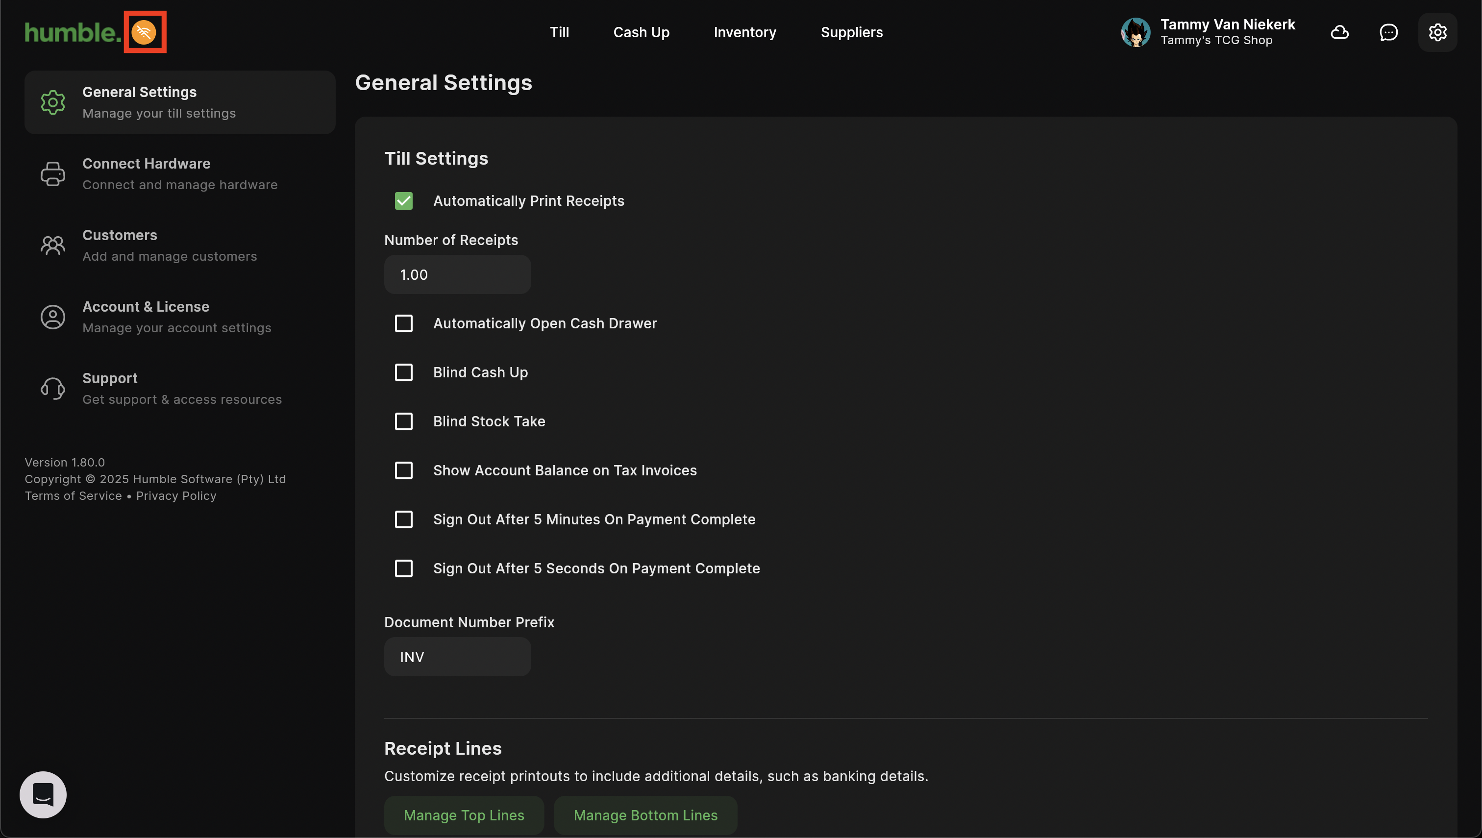
Task: Uncheck Automatically Print Receipts
Action: 403,201
